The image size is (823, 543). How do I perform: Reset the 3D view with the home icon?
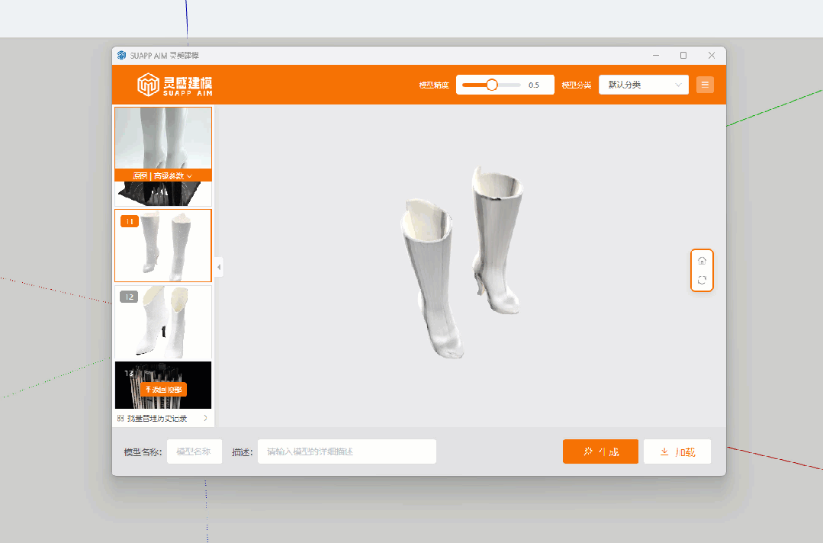point(702,261)
